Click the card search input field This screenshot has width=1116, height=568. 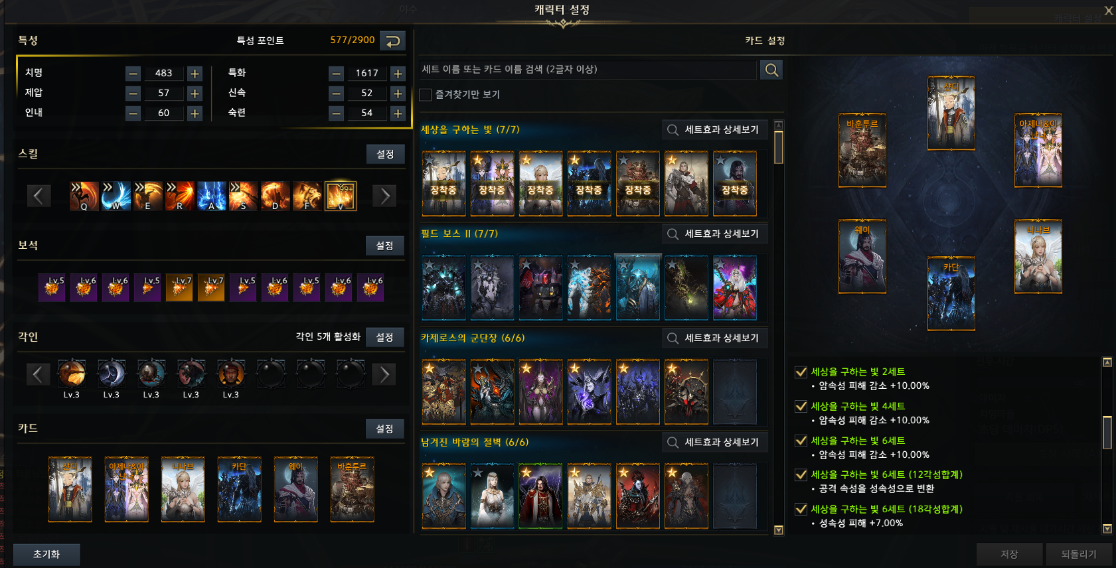pos(588,70)
